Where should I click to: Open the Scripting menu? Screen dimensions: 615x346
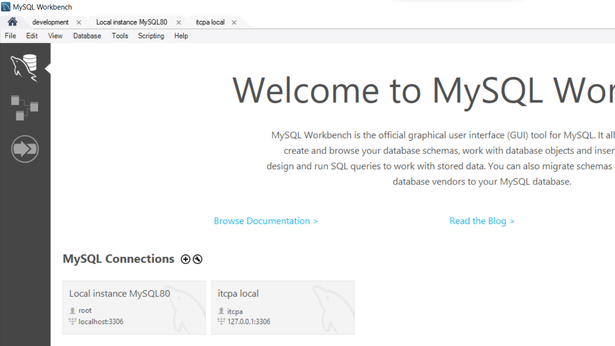coord(151,36)
